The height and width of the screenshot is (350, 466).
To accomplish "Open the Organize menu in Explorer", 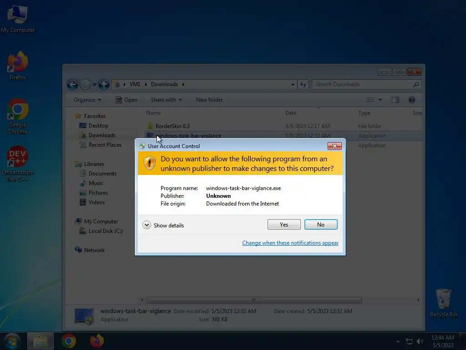I will (x=87, y=100).
